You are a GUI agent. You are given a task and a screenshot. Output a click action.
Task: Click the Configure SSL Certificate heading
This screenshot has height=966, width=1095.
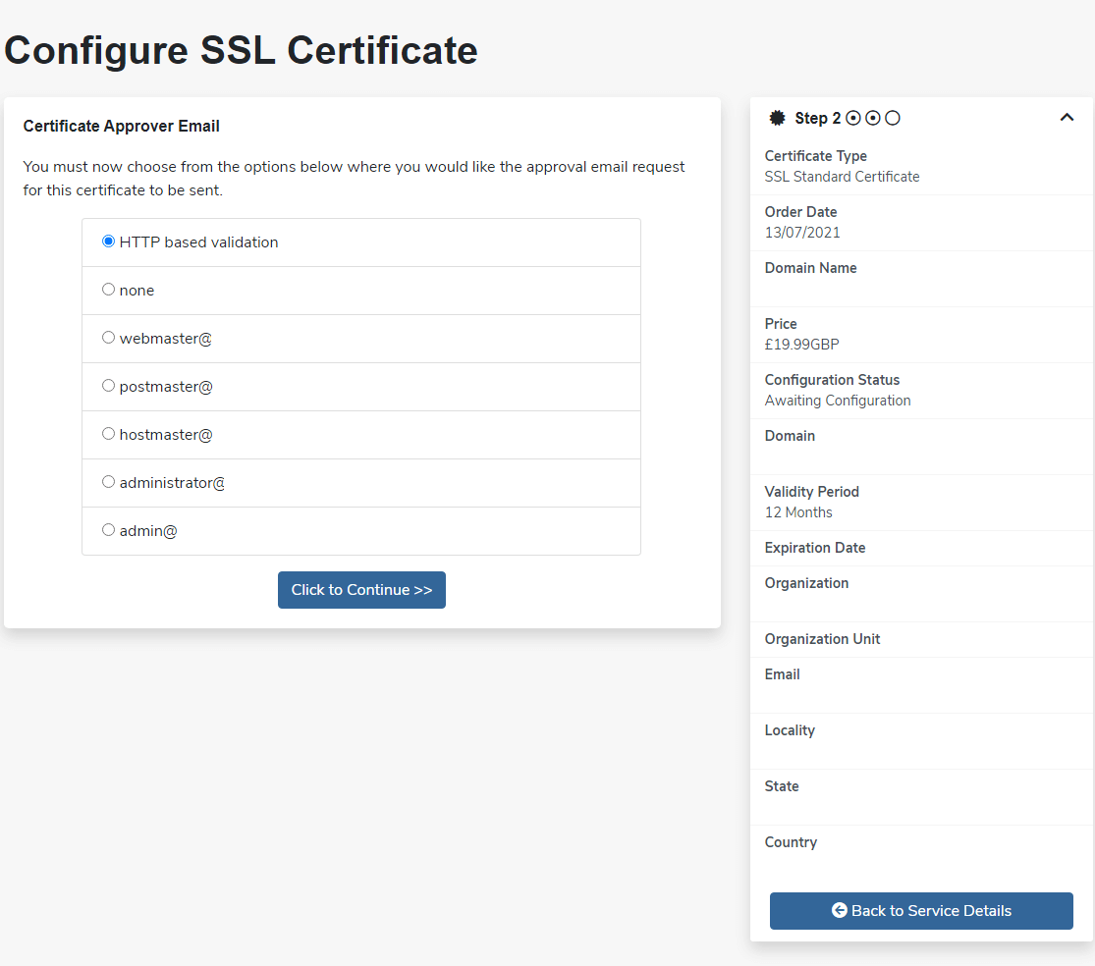pos(241,50)
